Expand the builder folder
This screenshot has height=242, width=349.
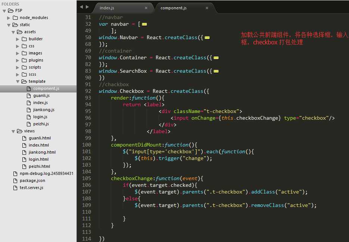pos(18,39)
